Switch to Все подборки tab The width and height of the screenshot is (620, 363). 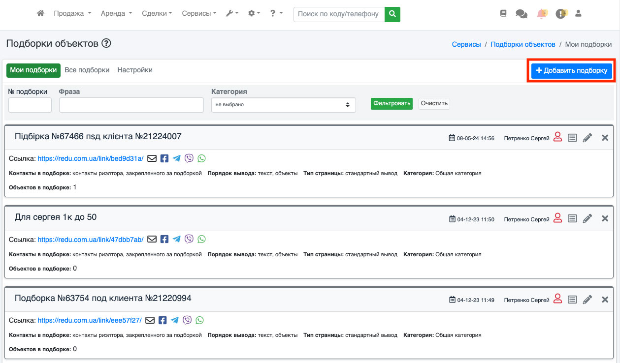[x=87, y=70]
